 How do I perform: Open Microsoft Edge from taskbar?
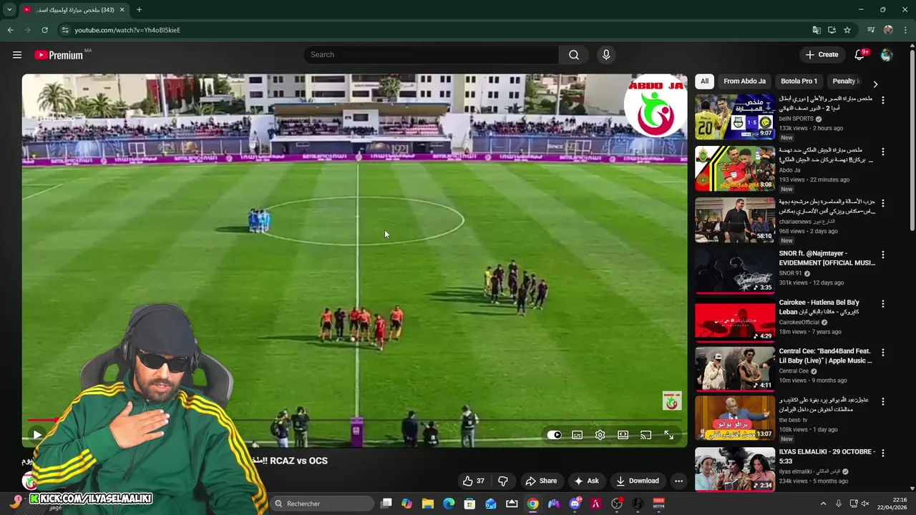click(x=449, y=504)
